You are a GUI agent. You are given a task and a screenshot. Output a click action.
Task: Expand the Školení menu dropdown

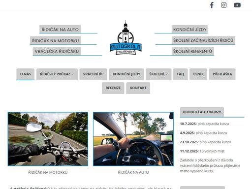pyautogui.click(x=158, y=74)
